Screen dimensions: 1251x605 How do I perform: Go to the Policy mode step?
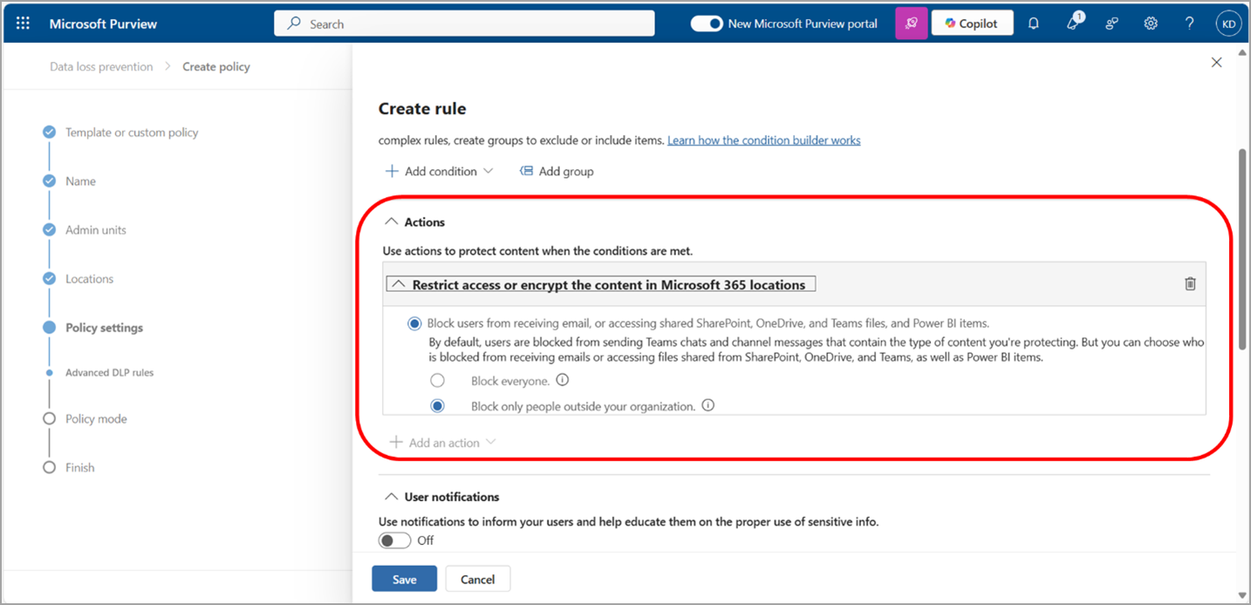click(95, 418)
